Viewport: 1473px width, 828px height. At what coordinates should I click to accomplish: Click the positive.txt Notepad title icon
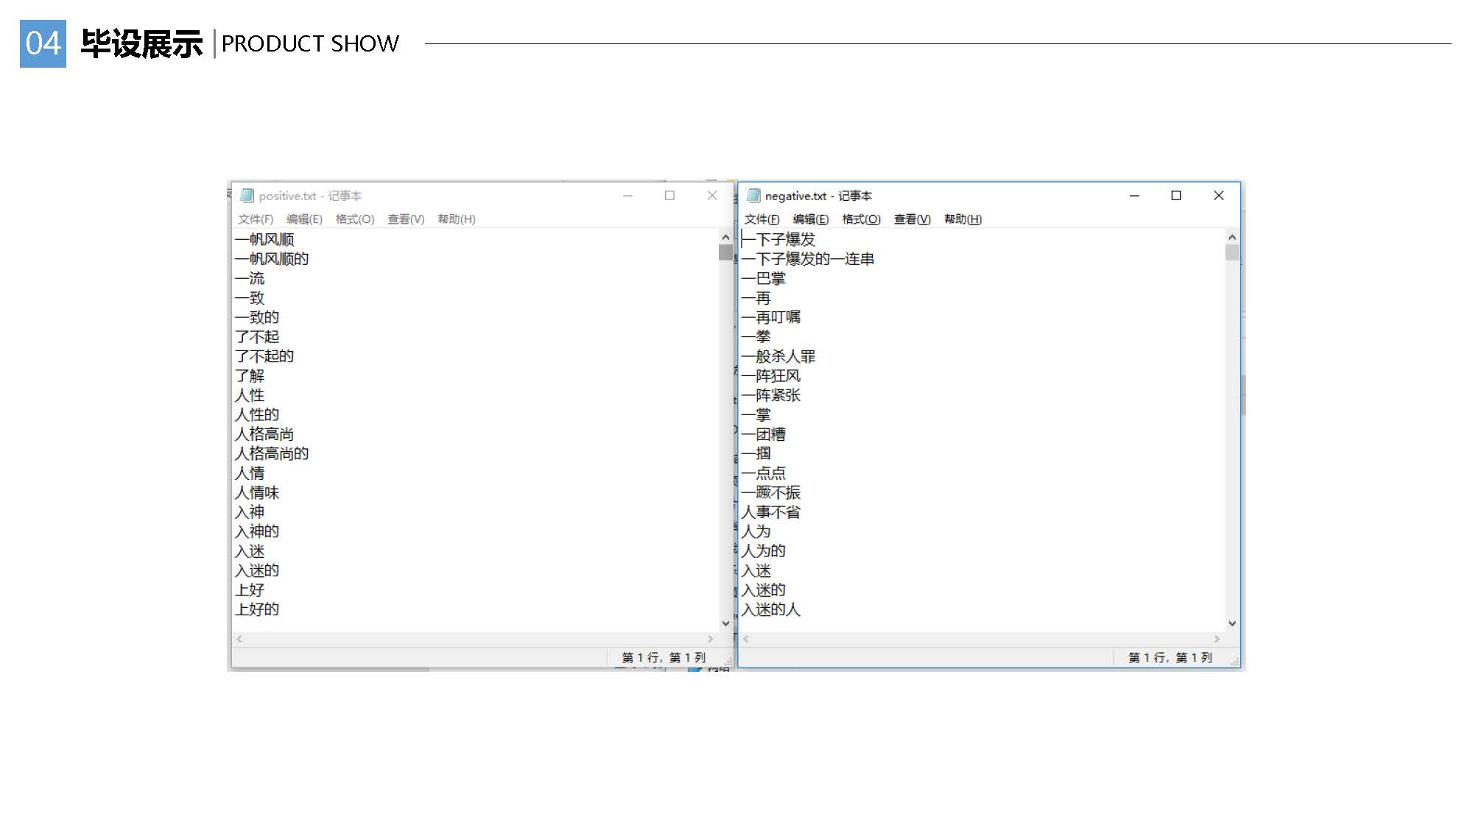click(x=247, y=195)
